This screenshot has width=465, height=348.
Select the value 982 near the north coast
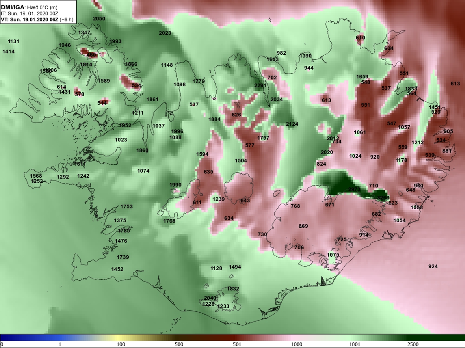pyautogui.click(x=281, y=53)
